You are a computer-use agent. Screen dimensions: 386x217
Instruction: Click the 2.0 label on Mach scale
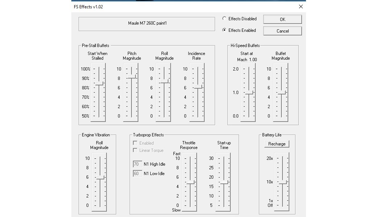pyautogui.click(x=236, y=69)
